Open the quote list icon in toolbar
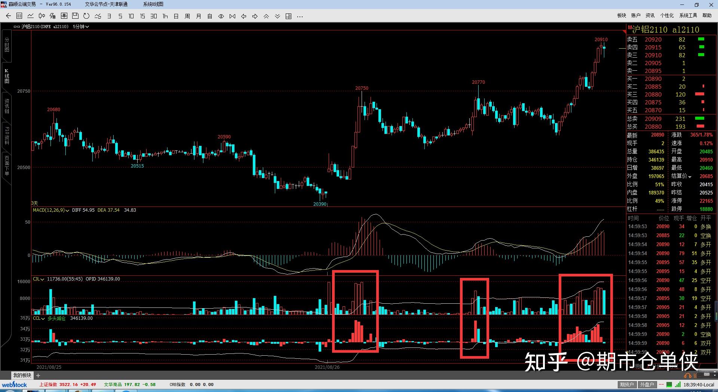Viewport: 718px width, 392px height. point(19,16)
